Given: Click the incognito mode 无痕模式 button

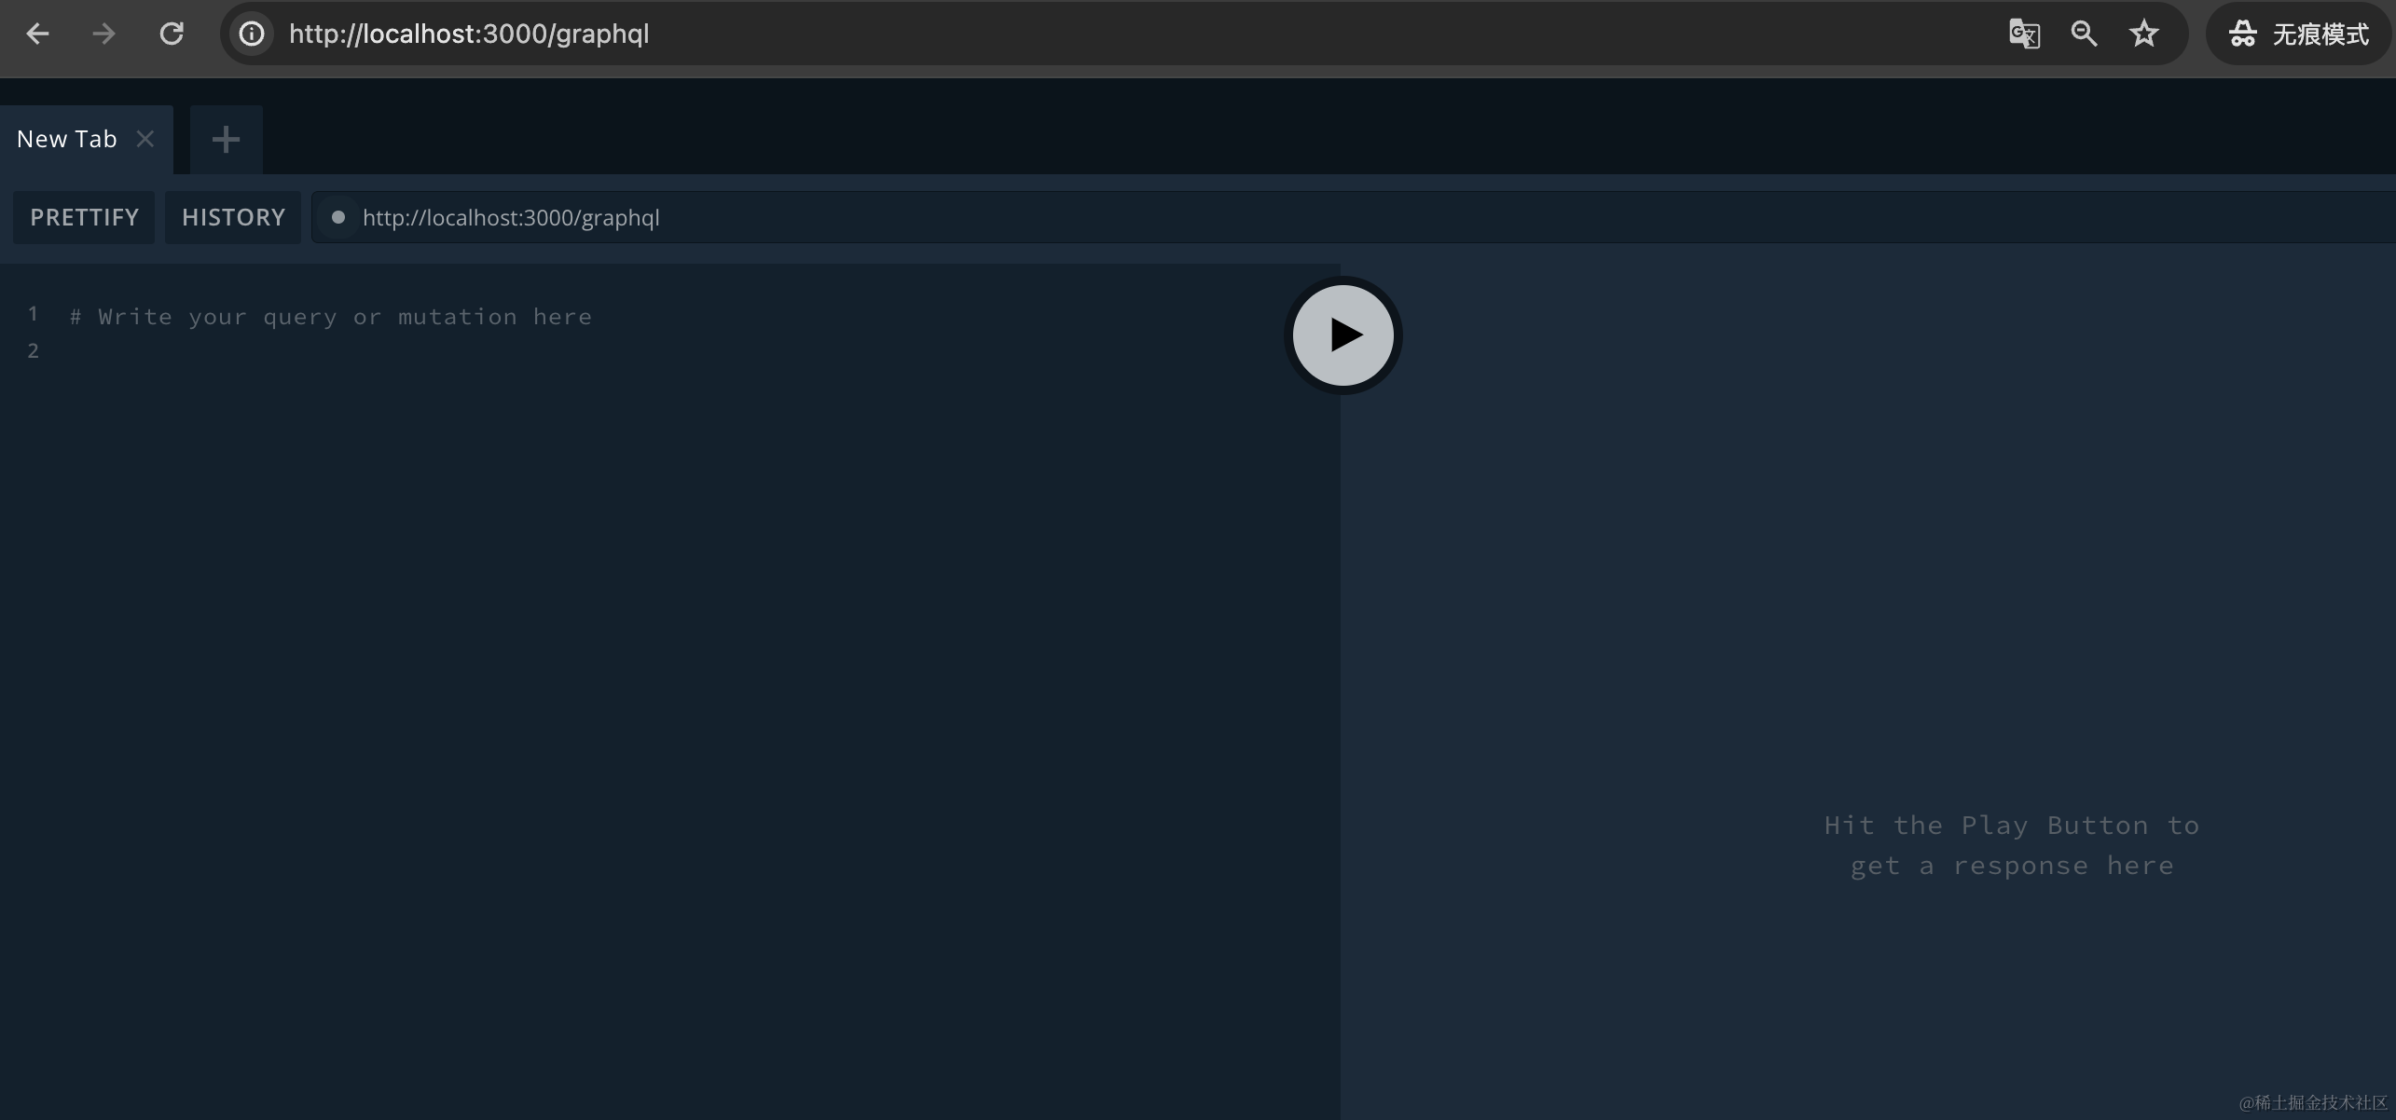Looking at the screenshot, I should [x=2299, y=34].
